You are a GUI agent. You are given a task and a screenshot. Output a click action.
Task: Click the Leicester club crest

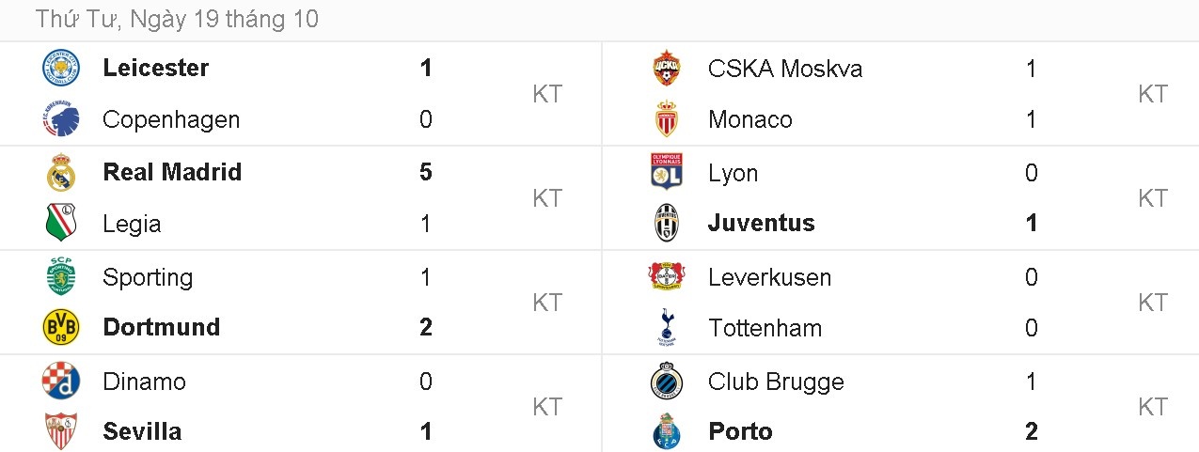click(61, 69)
